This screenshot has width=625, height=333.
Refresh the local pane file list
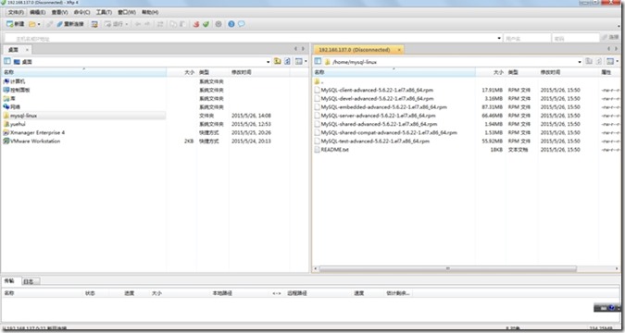(287, 61)
